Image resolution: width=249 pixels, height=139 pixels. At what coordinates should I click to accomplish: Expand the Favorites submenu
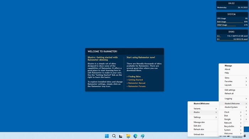pos(234,81)
